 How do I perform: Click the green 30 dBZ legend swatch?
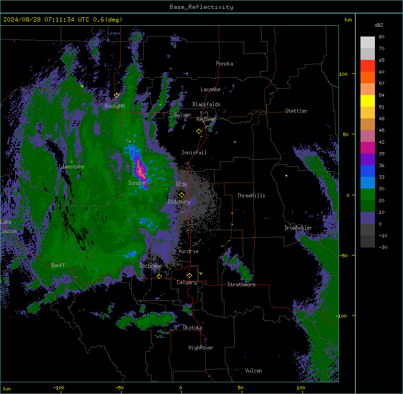pyautogui.click(x=367, y=195)
